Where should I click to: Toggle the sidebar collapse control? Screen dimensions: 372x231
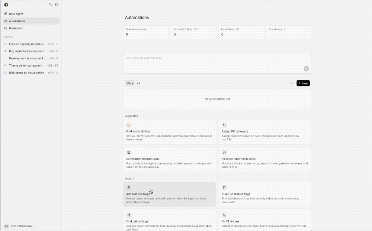56,5
